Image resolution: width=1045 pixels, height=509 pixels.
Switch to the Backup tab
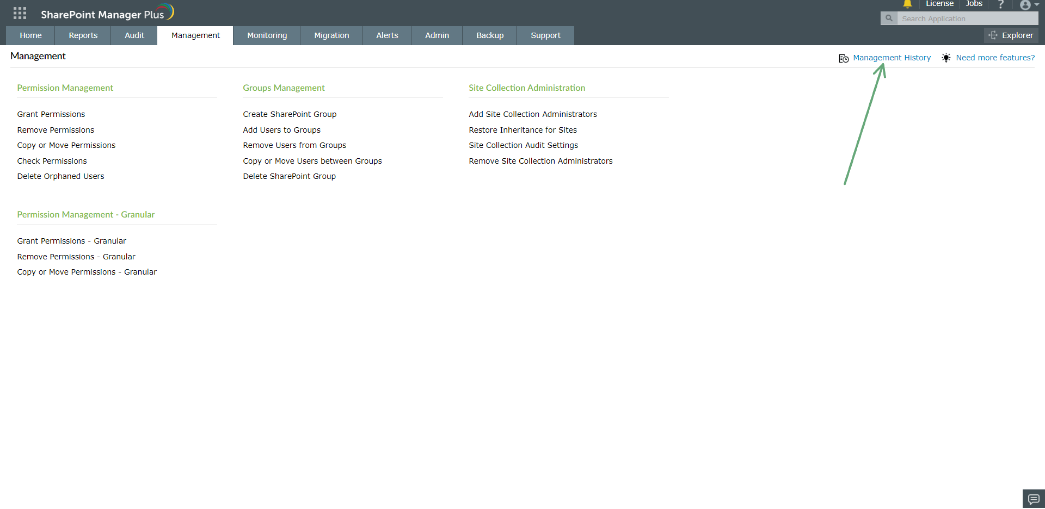click(490, 35)
